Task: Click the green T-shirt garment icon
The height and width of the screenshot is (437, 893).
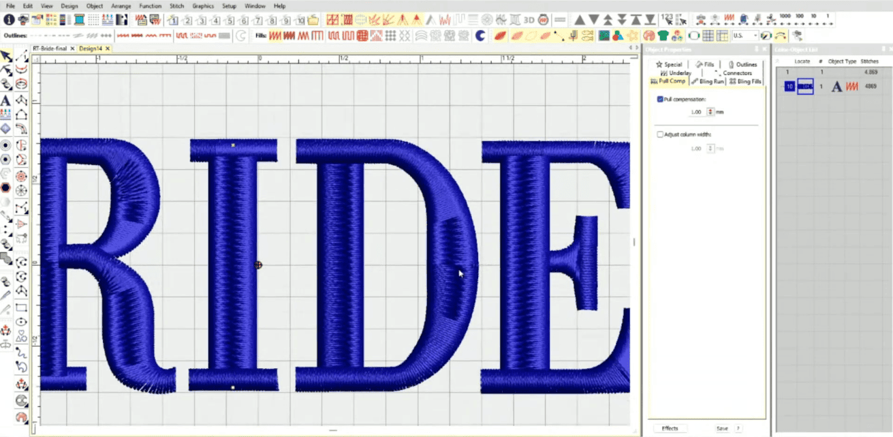Action: 665,35
